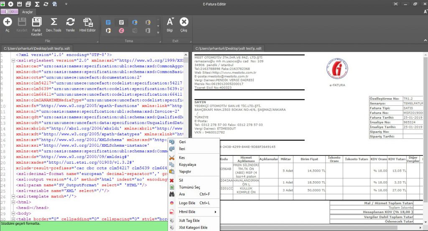Click the gray gear icon beside Xslt Tag Ekle
428x231 pixels.
click(x=172, y=221)
